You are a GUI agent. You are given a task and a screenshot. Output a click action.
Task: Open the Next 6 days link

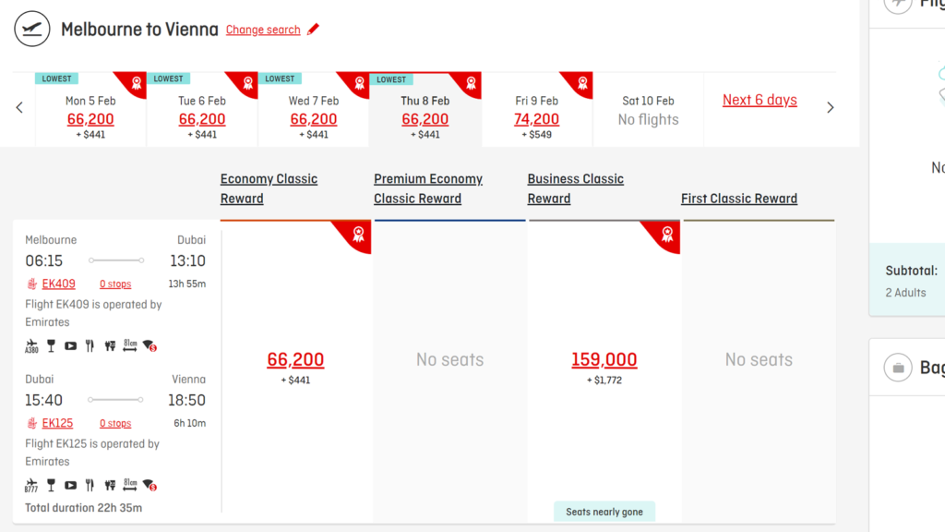[x=759, y=99]
